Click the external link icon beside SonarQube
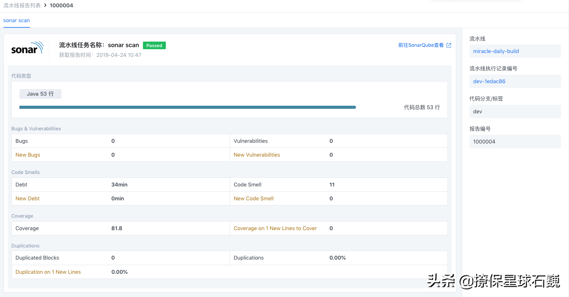This screenshot has height=297, width=569. (449, 45)
